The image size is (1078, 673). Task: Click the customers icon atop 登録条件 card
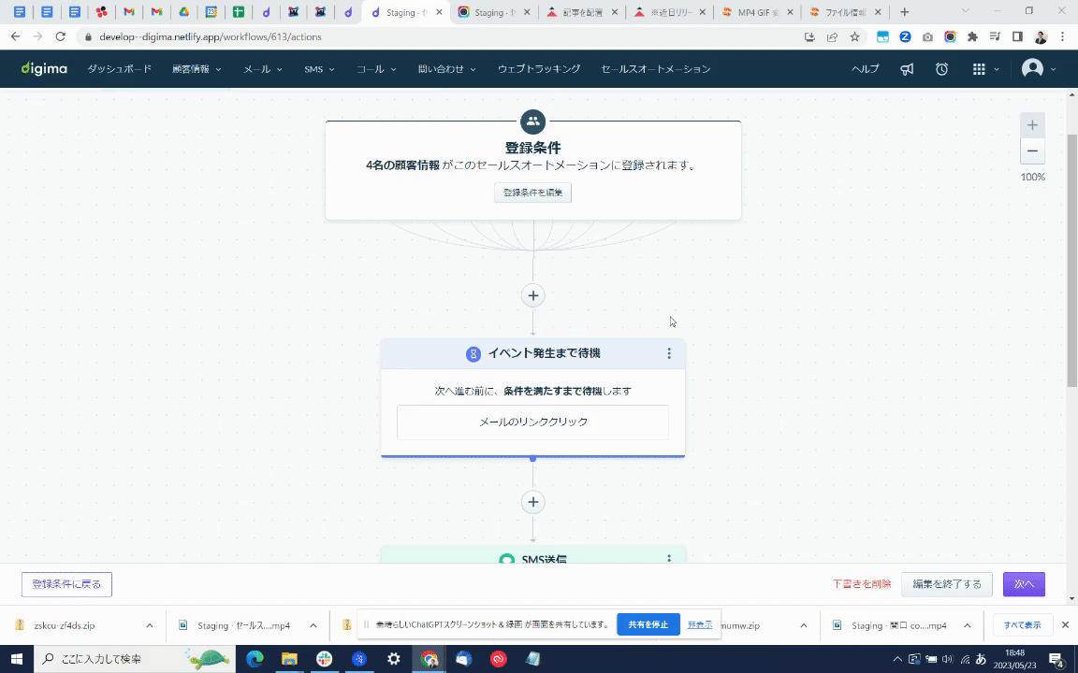click(532, 122)
